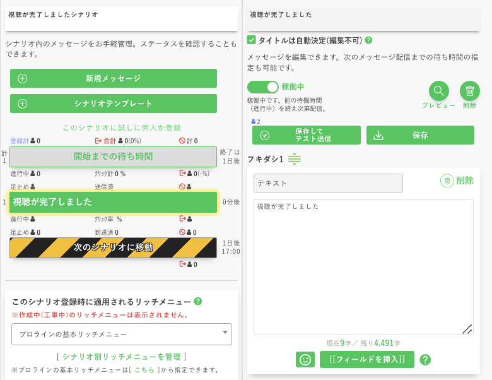Select the 次のシナリオに移動 step
The height and width of the screenshot is (380, 492).
coord(113,247)
